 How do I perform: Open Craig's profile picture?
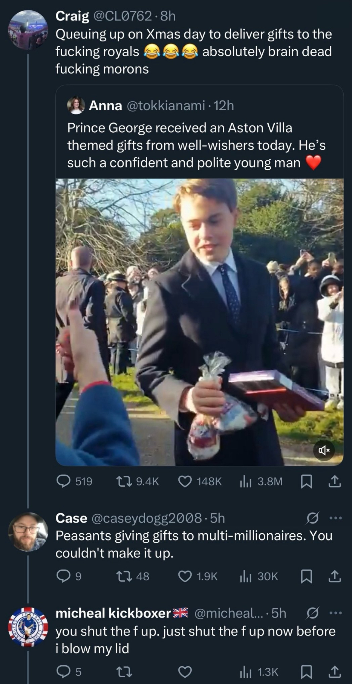[x=28, y=30]
